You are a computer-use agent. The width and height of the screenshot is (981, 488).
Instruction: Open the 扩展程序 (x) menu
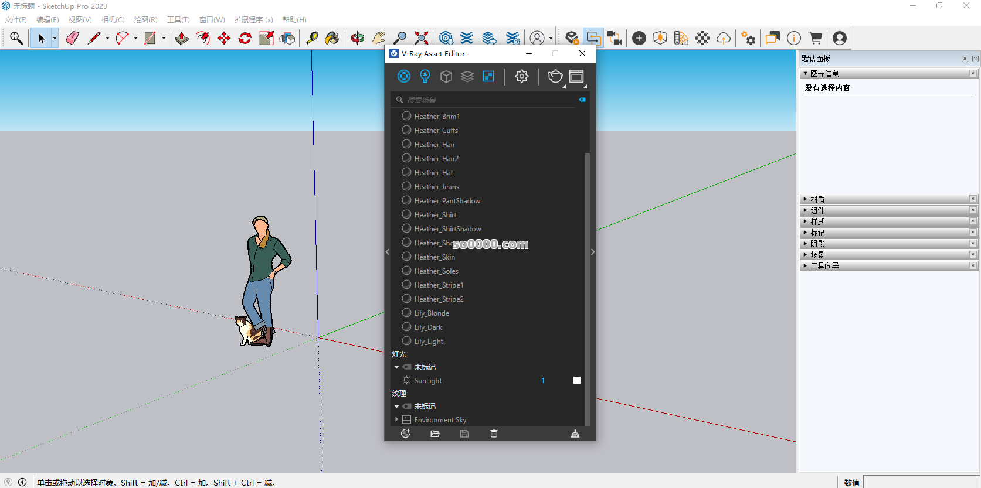pyautogui.click(x=253, y=20)
